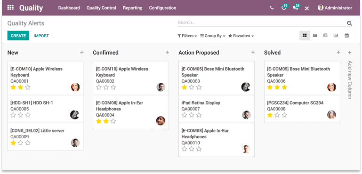The image size is (362, 174).
Task: Set third star priority on QA00001
Action: (28, 87)
